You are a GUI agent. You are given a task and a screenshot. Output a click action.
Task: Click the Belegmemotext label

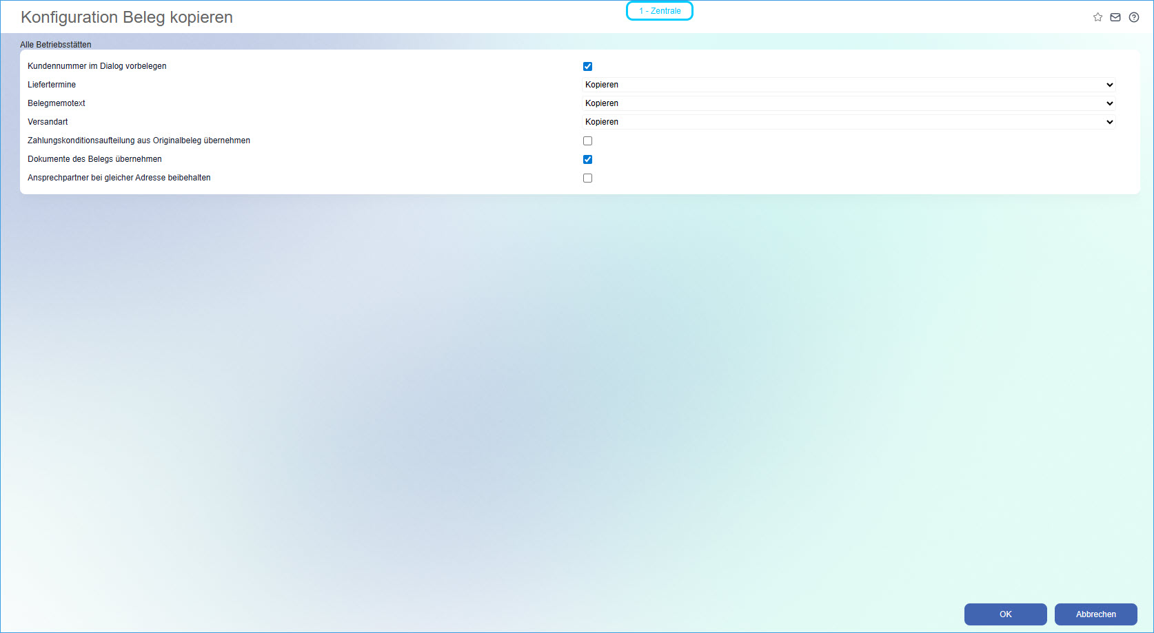tap(57, 103)
